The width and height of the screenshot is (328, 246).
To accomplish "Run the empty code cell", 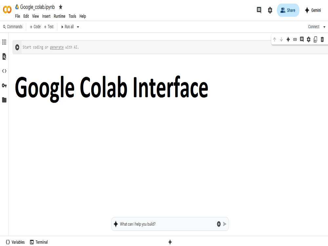I will point(17,48).
